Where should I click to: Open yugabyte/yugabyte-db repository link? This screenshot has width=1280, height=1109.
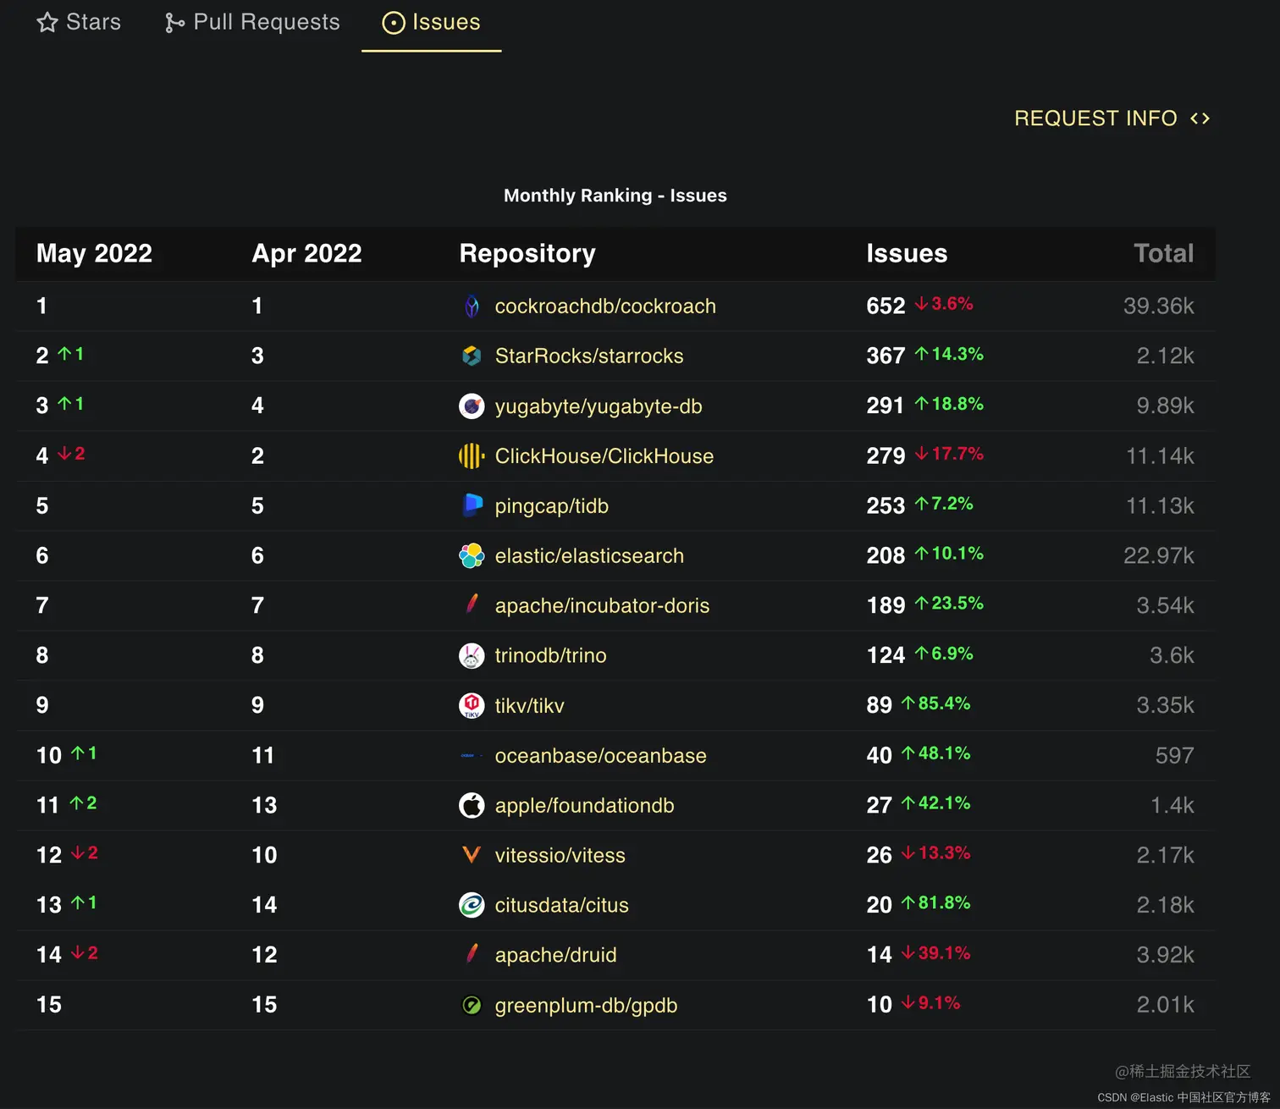coord(599,406)
